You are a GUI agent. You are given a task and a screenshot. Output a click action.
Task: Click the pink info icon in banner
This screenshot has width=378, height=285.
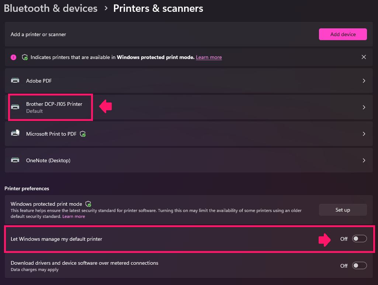coord(14,58)
